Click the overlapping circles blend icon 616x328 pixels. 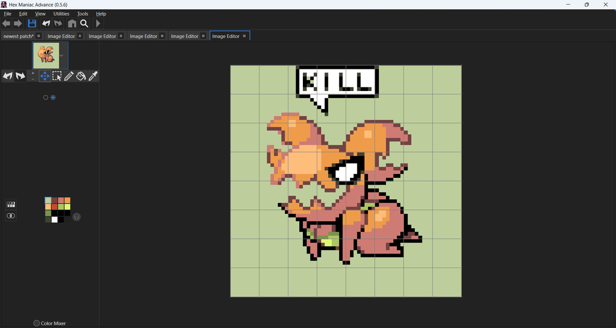[11, 216]
